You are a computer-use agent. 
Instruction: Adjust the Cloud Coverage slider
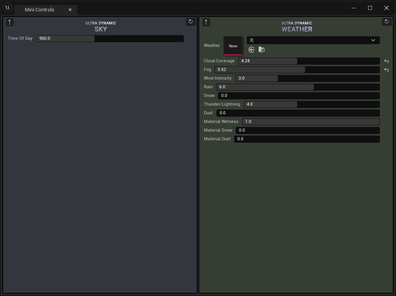tap(309, 61)
